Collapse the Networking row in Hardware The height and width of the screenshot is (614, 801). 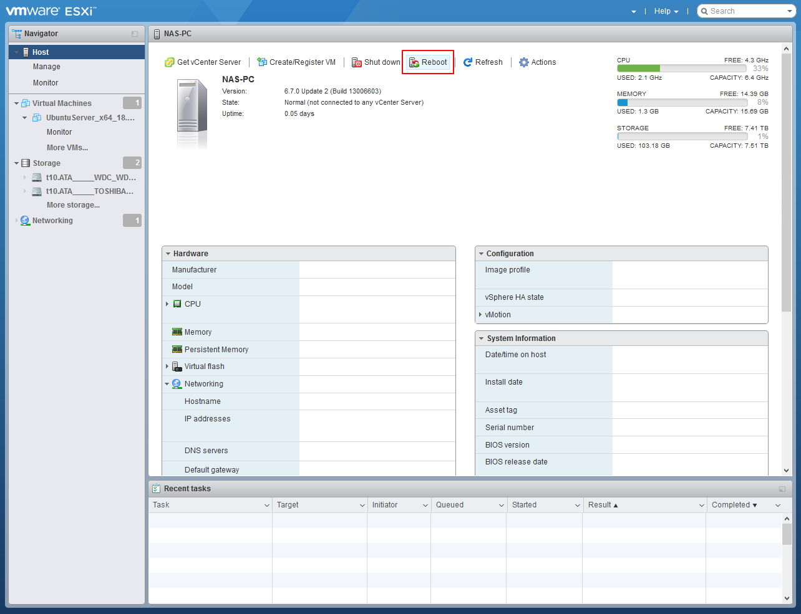[167, 384]
